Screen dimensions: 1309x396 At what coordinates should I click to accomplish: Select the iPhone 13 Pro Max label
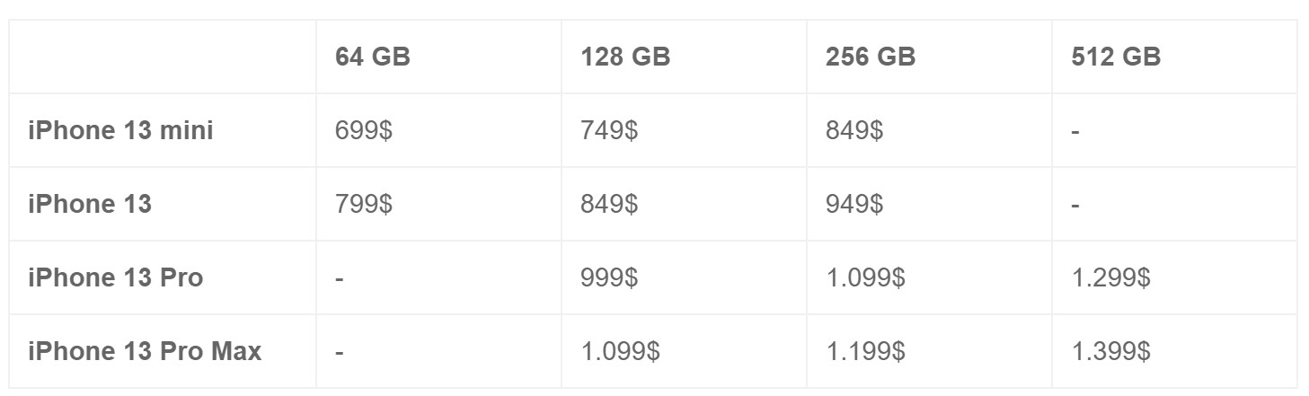pos(145,351)
